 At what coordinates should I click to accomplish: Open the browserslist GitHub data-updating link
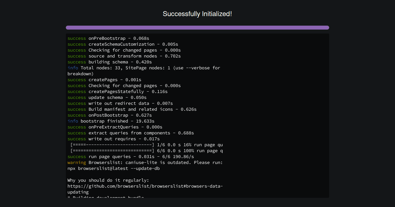[x=145, y=186]
